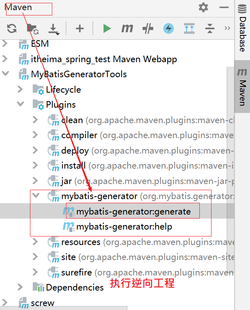Hide the Maven tool window
Image resolution: width=250 pixels, height=310 pixels.
[224, 7]
